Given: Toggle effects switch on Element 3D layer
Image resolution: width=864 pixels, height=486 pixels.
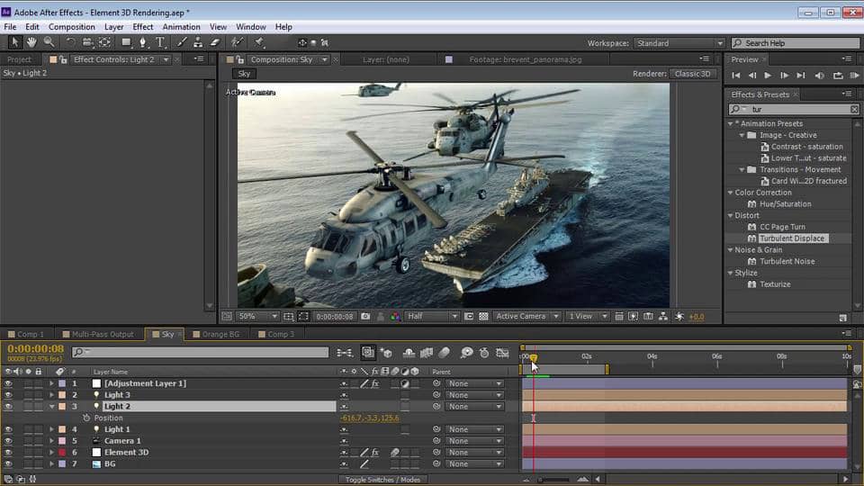Looking at the screenshot, I should point(374,453).
